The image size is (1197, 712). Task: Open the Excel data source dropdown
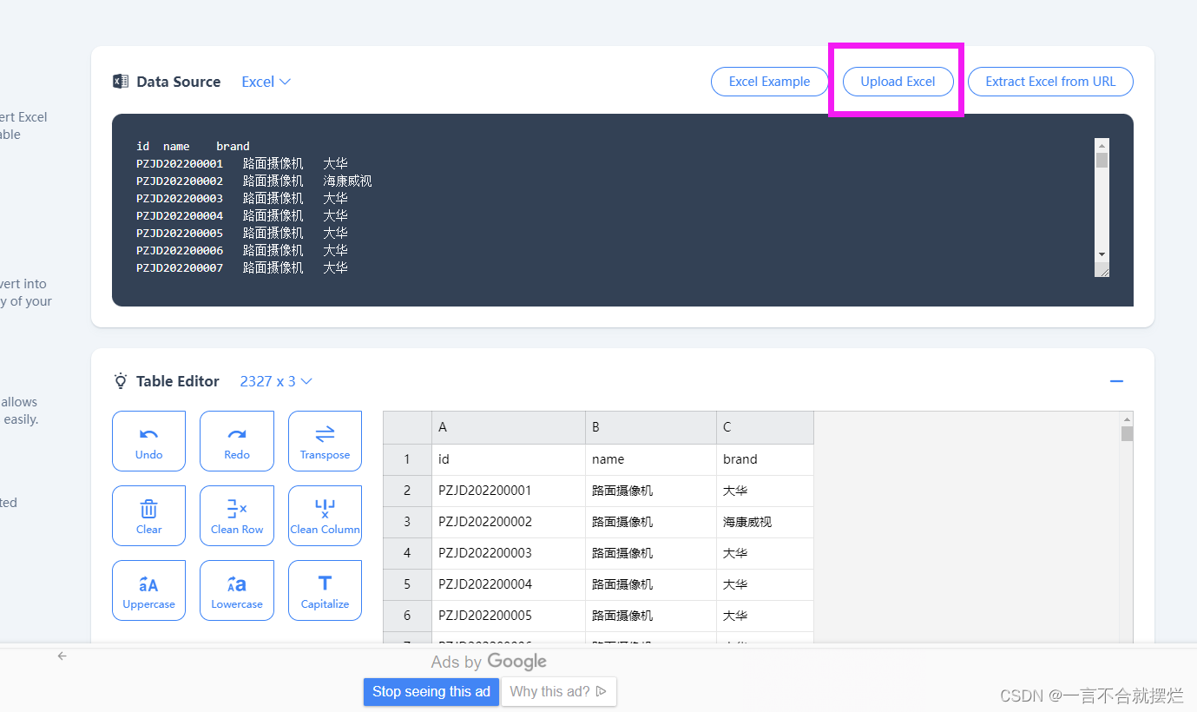point(266,81)
